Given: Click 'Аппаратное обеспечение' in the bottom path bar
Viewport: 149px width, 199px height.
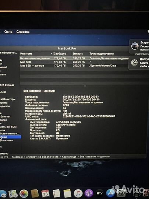Looking at the screenshot, I should (x=42, y=157).
